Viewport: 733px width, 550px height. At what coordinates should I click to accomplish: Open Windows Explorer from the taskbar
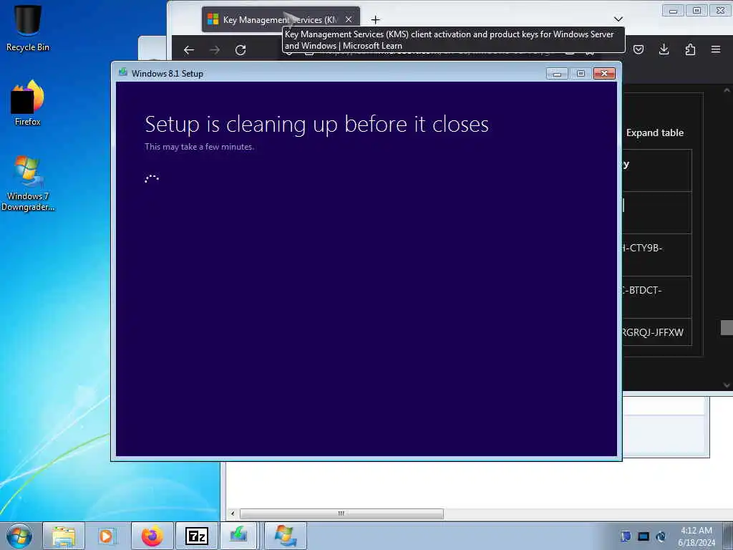pyautogui.click(x=64, y=536)
